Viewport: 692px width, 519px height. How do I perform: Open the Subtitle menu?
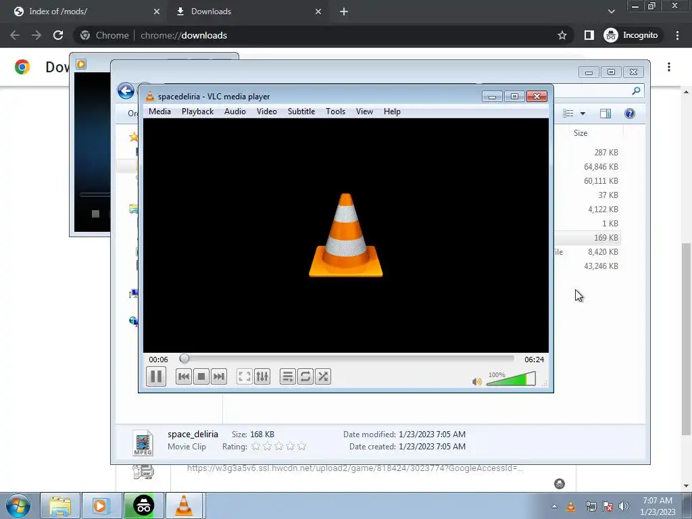tap(301, 112)
